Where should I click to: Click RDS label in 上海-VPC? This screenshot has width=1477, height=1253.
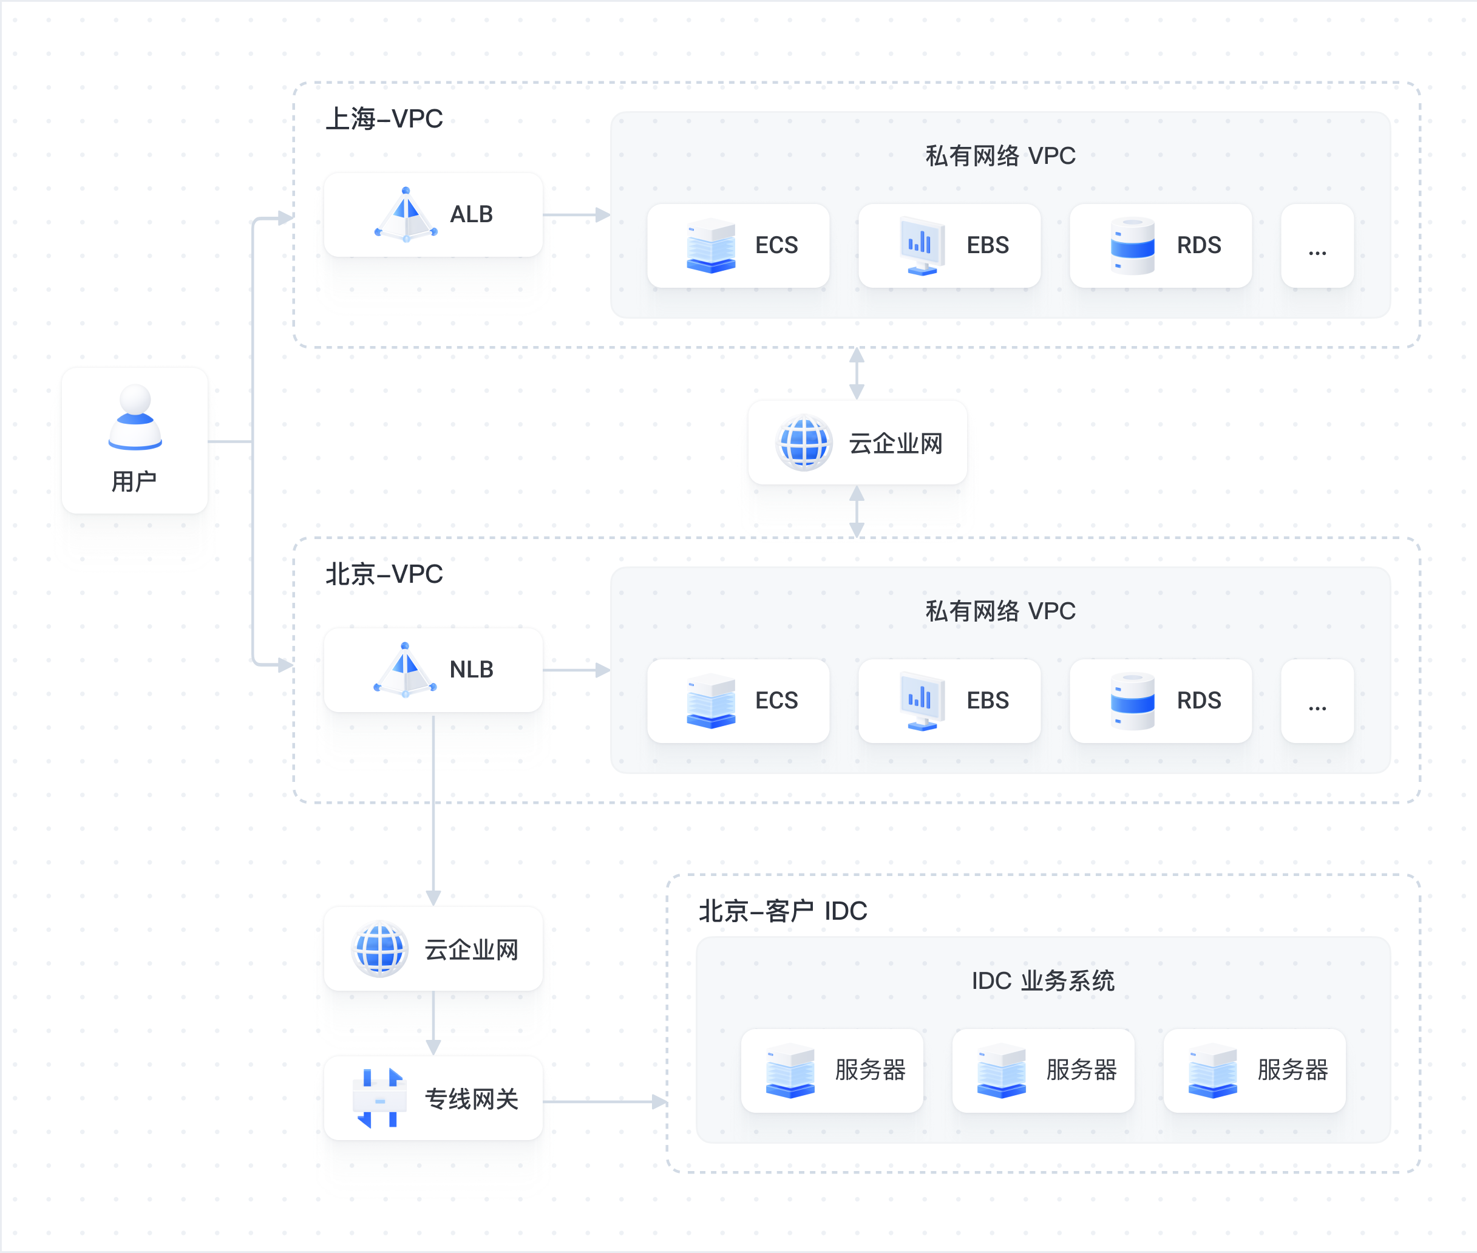pyautogui.click(x=1199, y=246)
